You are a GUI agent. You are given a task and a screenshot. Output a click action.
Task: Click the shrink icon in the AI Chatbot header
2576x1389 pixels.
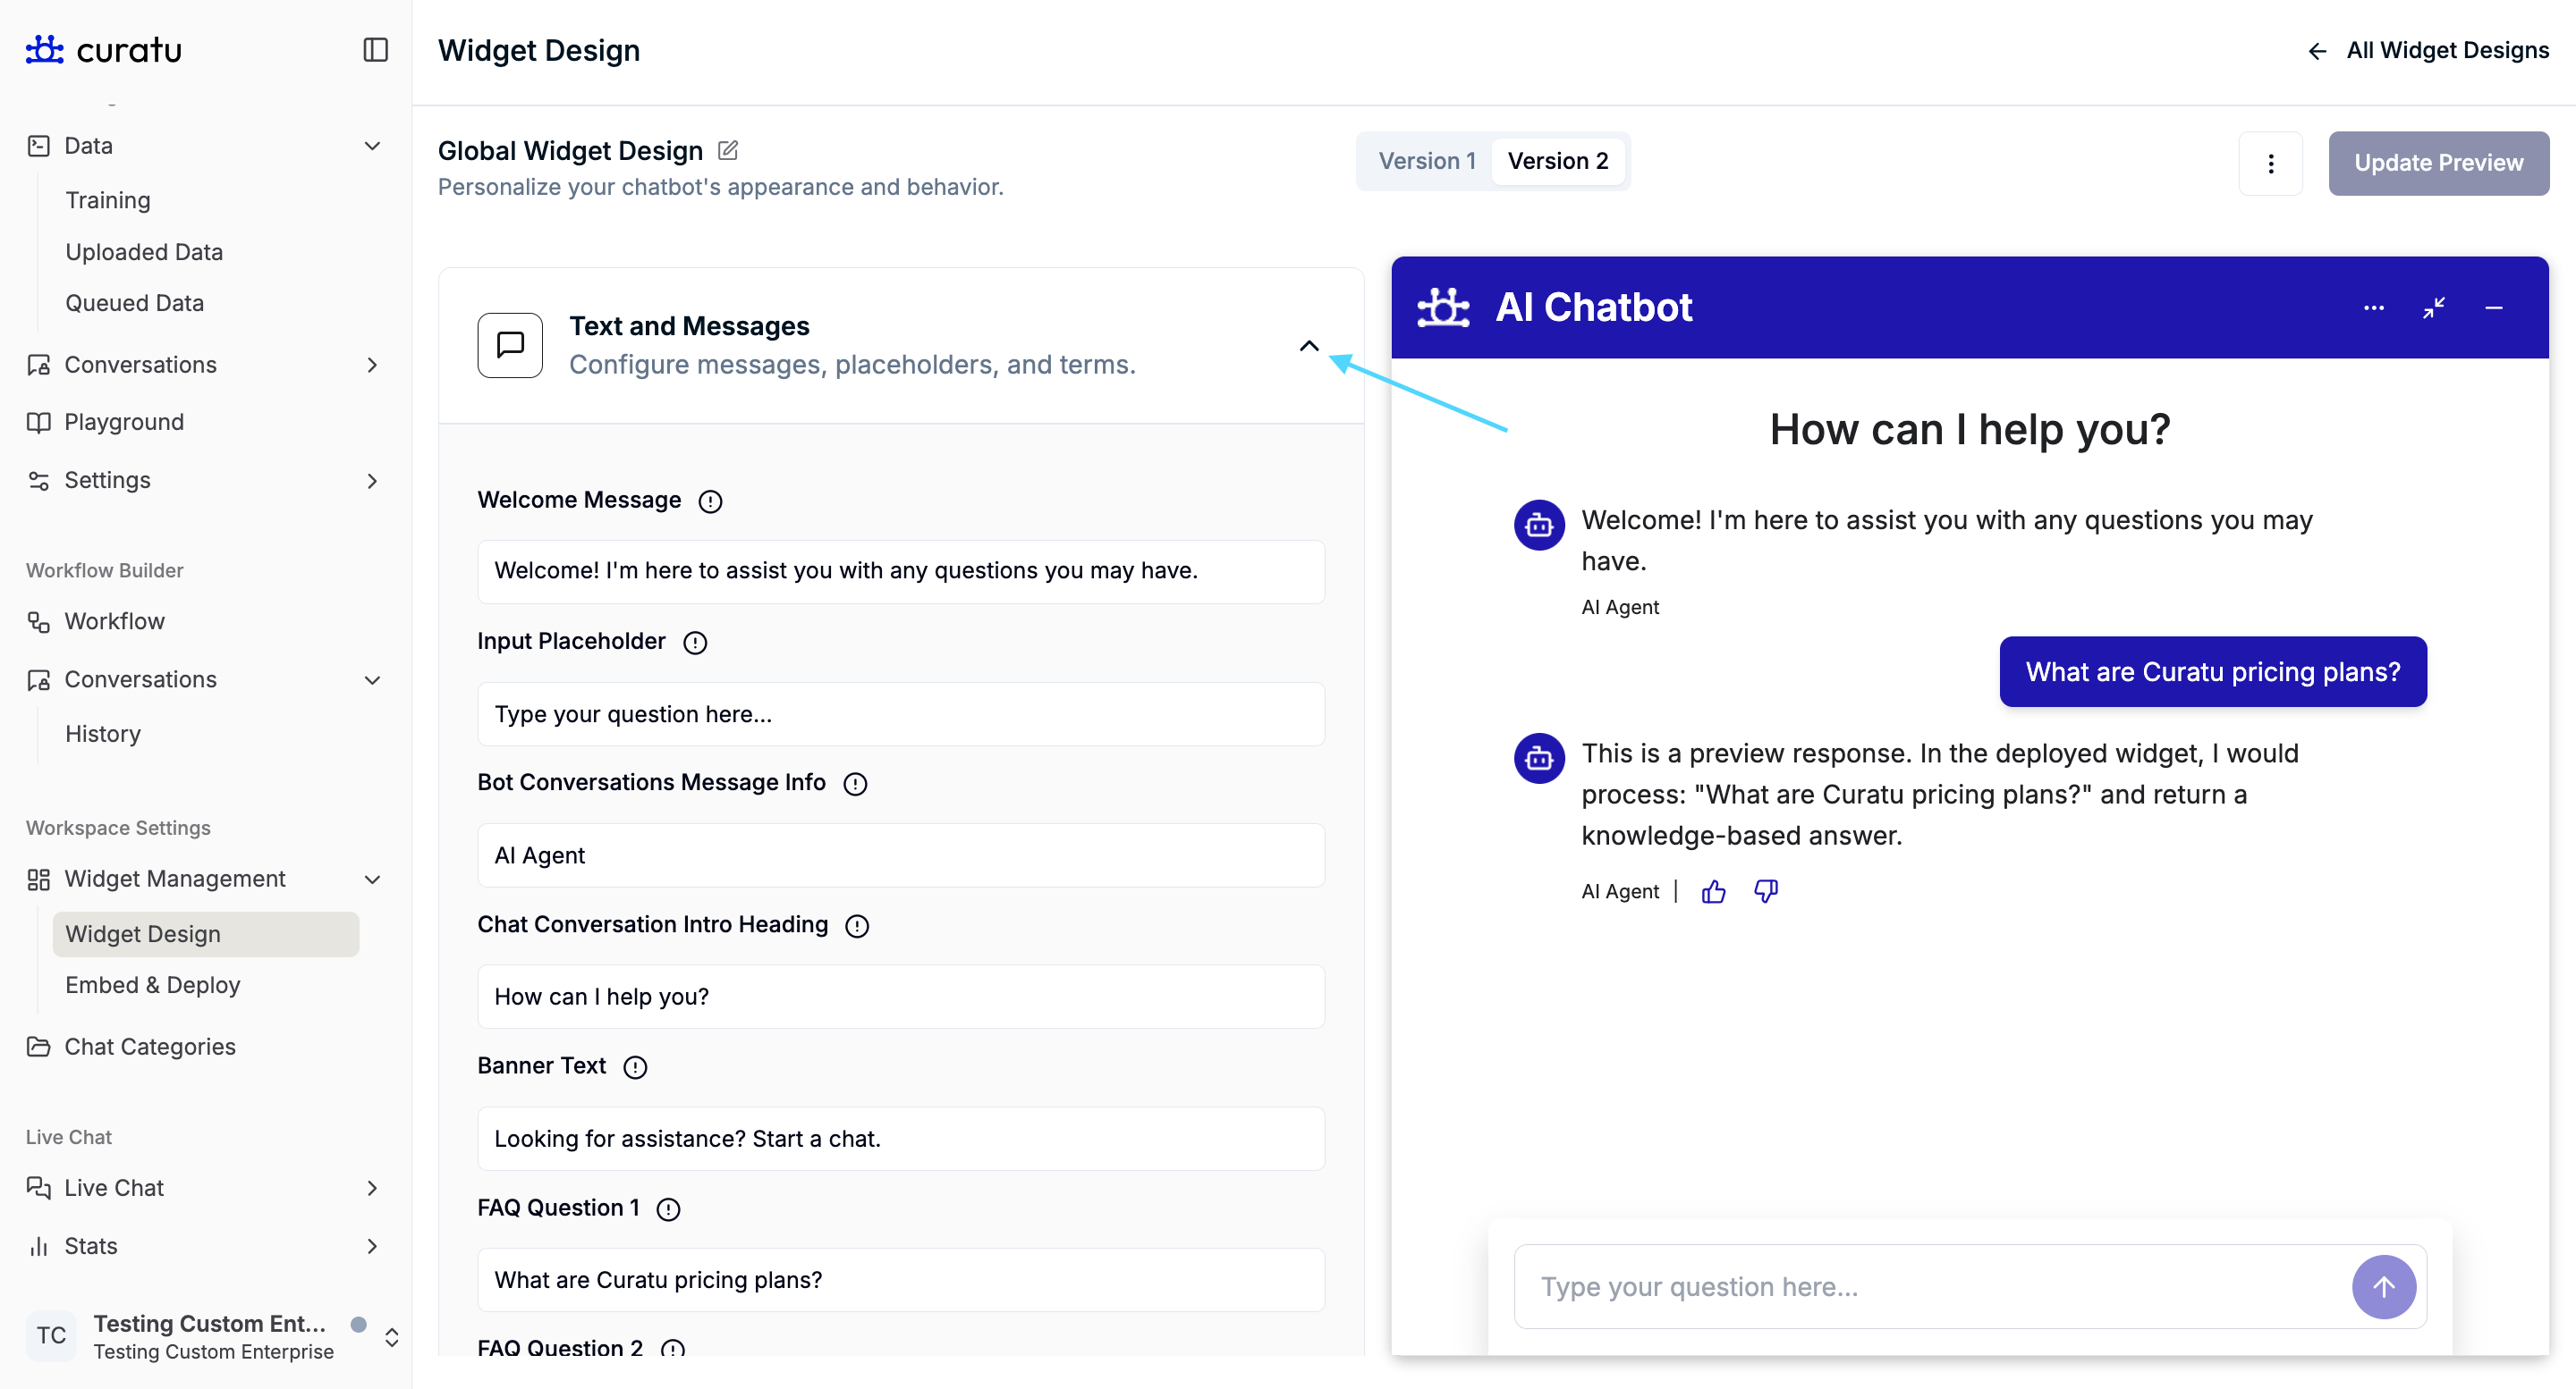pos(2433,307)
